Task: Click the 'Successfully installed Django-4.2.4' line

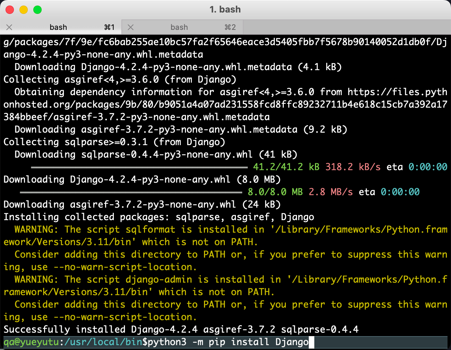Action: 181,329
